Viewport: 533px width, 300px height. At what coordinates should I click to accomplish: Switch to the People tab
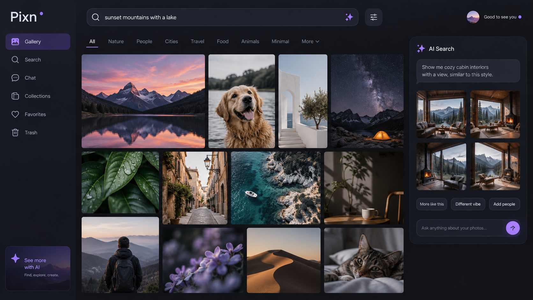coord(144,41)
